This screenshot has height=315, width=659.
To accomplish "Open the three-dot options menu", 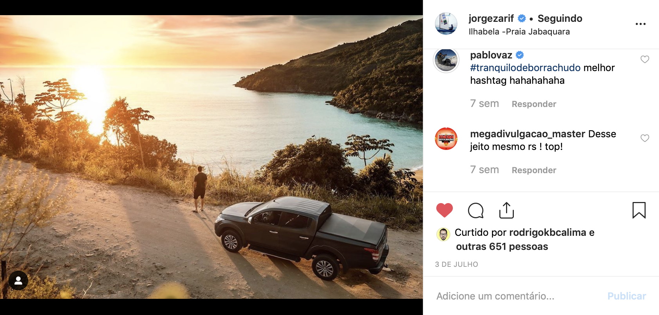I will pos(640,24).
